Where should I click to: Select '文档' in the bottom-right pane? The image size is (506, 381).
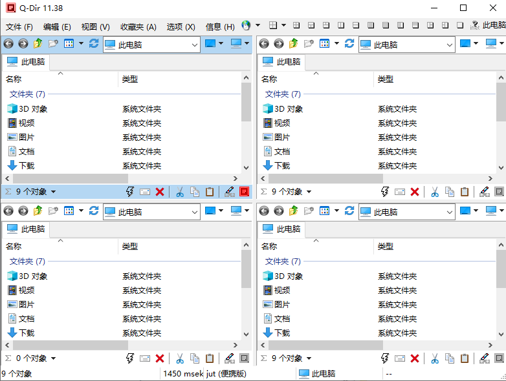(x=276, y=319)
